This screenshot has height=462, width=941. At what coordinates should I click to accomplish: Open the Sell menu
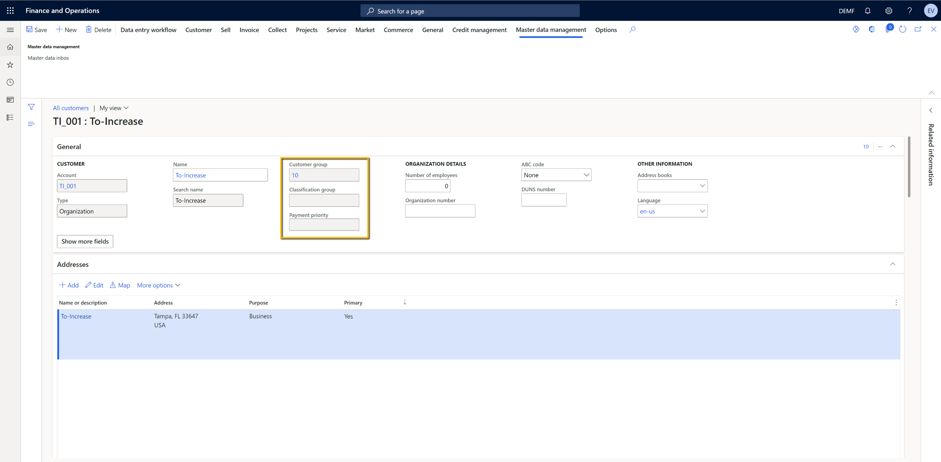[x=225, y=30]
